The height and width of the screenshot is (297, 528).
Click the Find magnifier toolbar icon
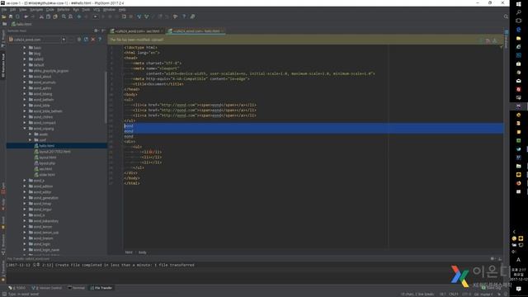64,16
